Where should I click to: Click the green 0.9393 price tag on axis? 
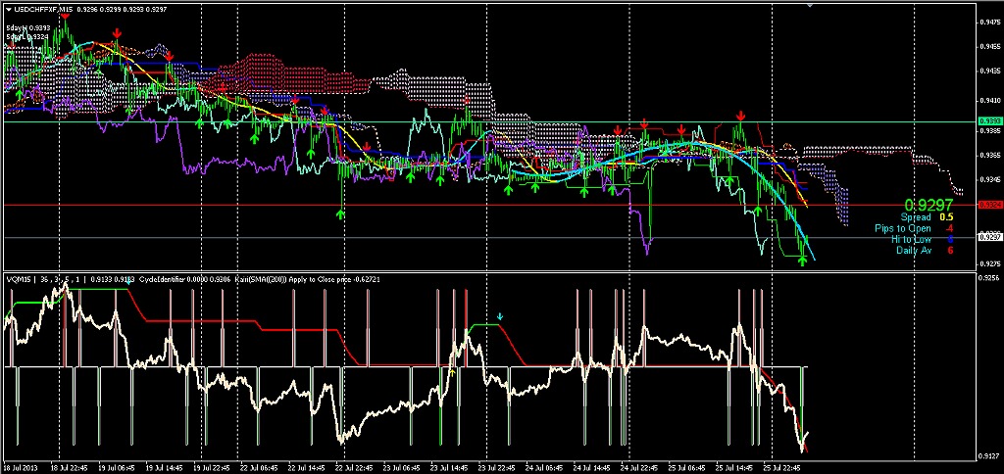pos(989,121)
